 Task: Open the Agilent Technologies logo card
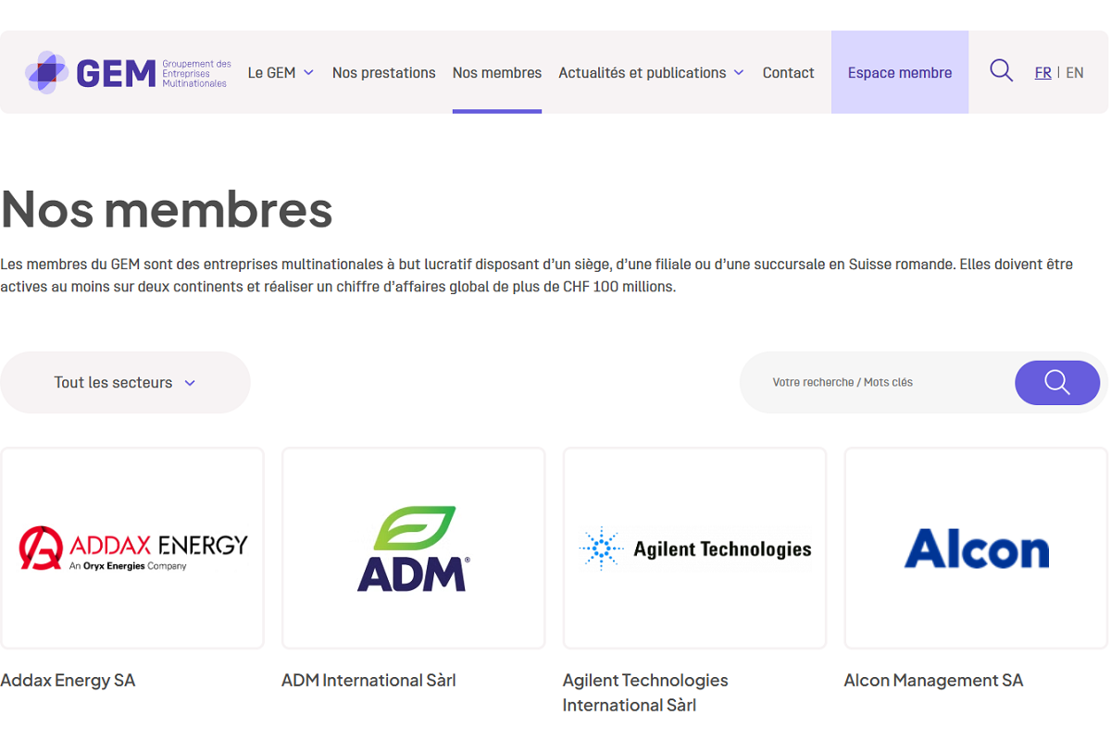pos(695,549)
